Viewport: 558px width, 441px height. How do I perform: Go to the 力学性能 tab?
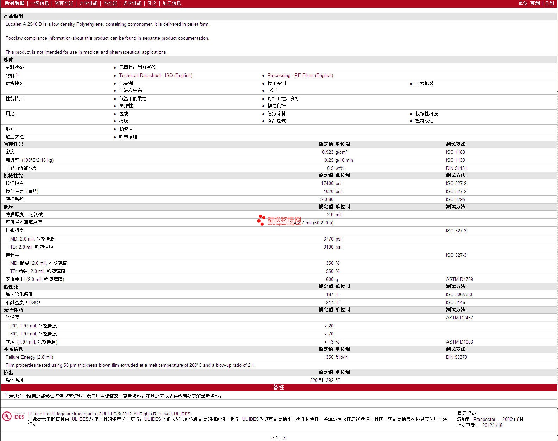(x=88, y=3)
